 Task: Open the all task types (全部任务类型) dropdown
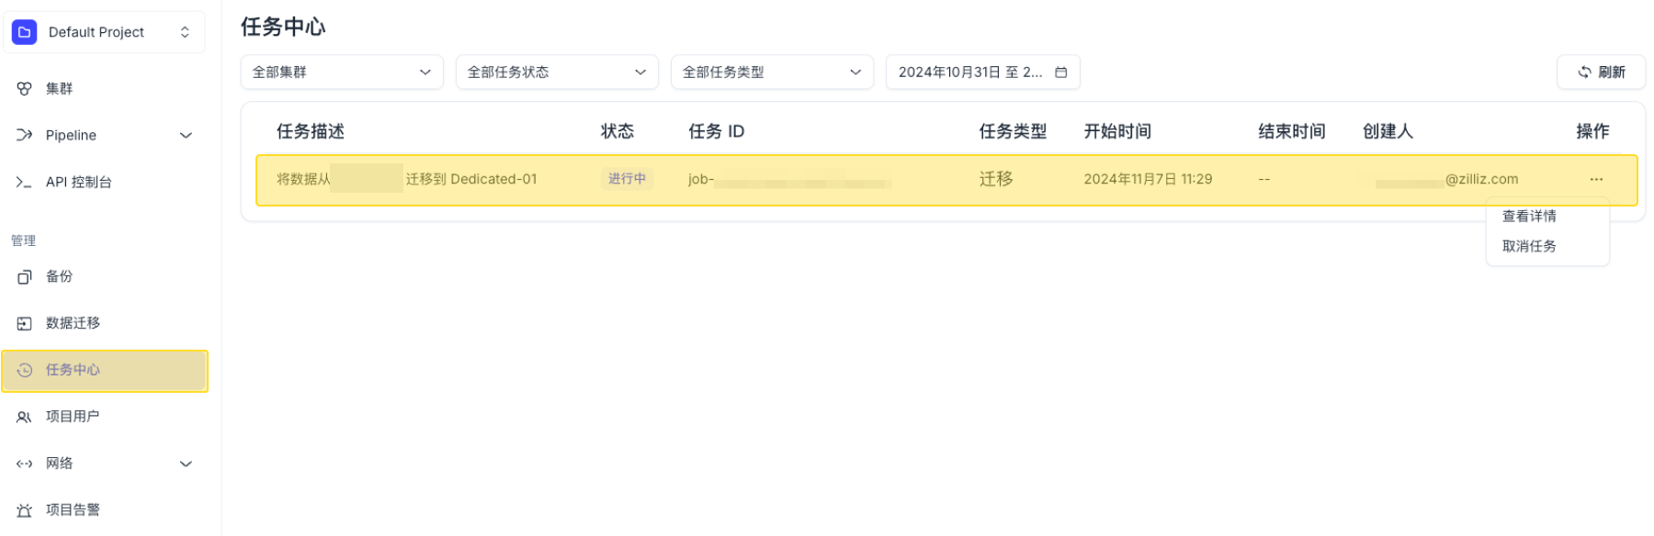point(771,72)
